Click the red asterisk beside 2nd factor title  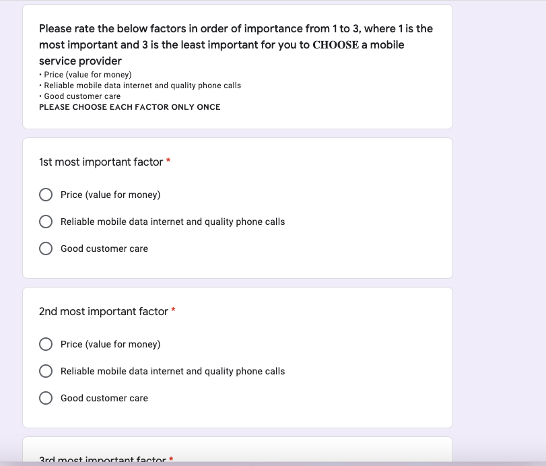[173, 311]
